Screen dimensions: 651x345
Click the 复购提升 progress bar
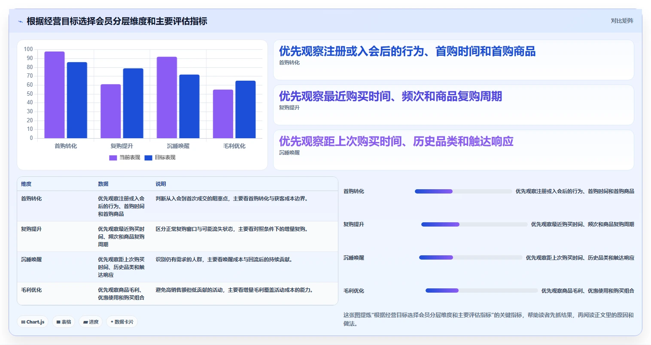(x=474, y=224)
